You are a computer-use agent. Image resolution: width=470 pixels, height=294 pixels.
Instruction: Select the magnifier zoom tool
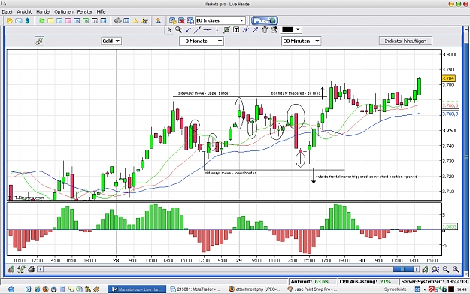tap(179, 29)
